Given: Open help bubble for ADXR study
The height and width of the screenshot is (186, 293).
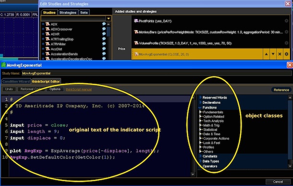Looking at the screenshot, I should coord(104,34).
